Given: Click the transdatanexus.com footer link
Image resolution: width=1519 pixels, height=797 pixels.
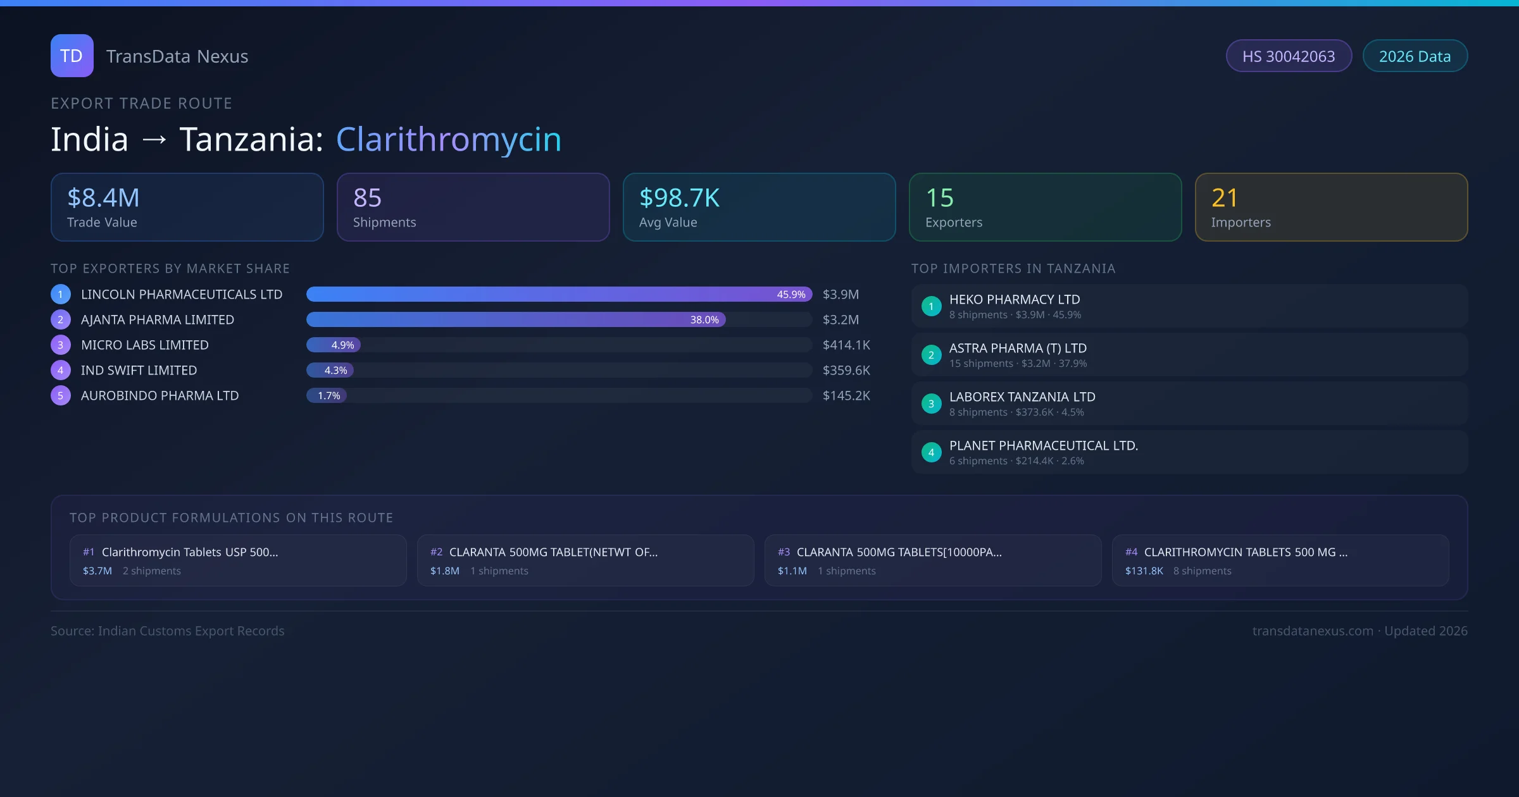Looking at the screenshot, I should point(1312,631).
